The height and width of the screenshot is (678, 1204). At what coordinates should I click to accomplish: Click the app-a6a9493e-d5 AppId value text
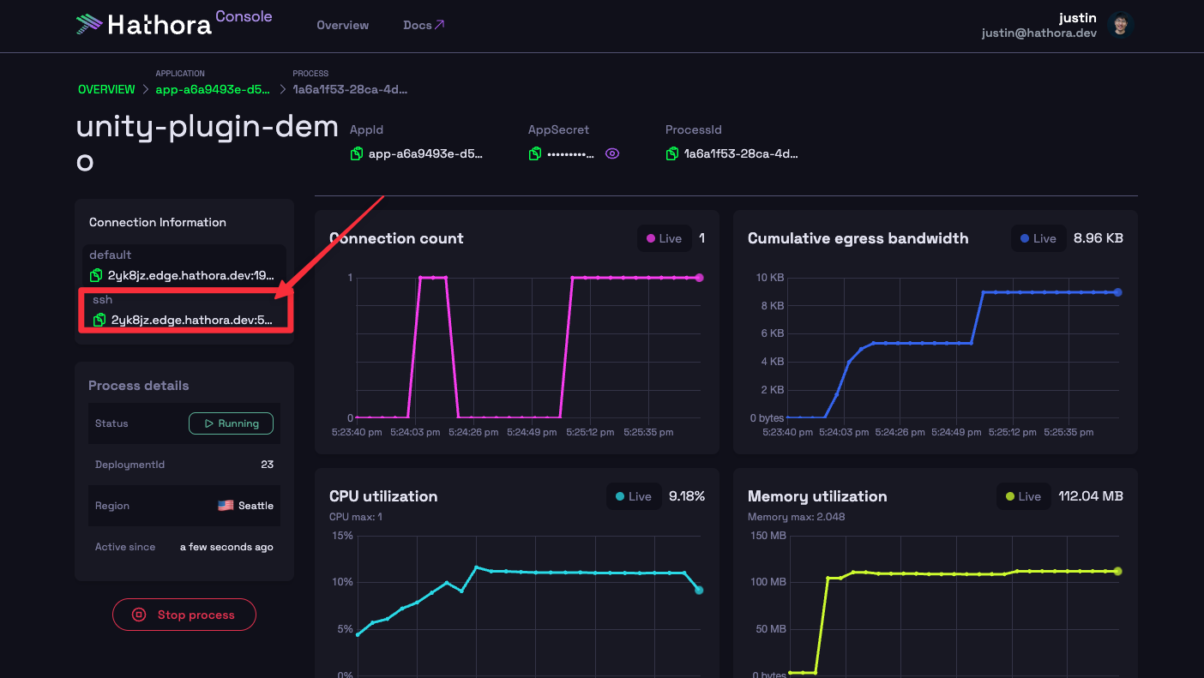425,154
